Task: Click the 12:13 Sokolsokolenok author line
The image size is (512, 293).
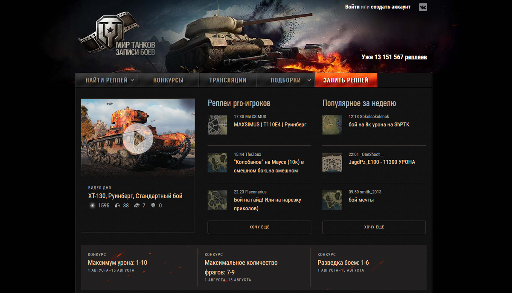Action: point(369,116)
